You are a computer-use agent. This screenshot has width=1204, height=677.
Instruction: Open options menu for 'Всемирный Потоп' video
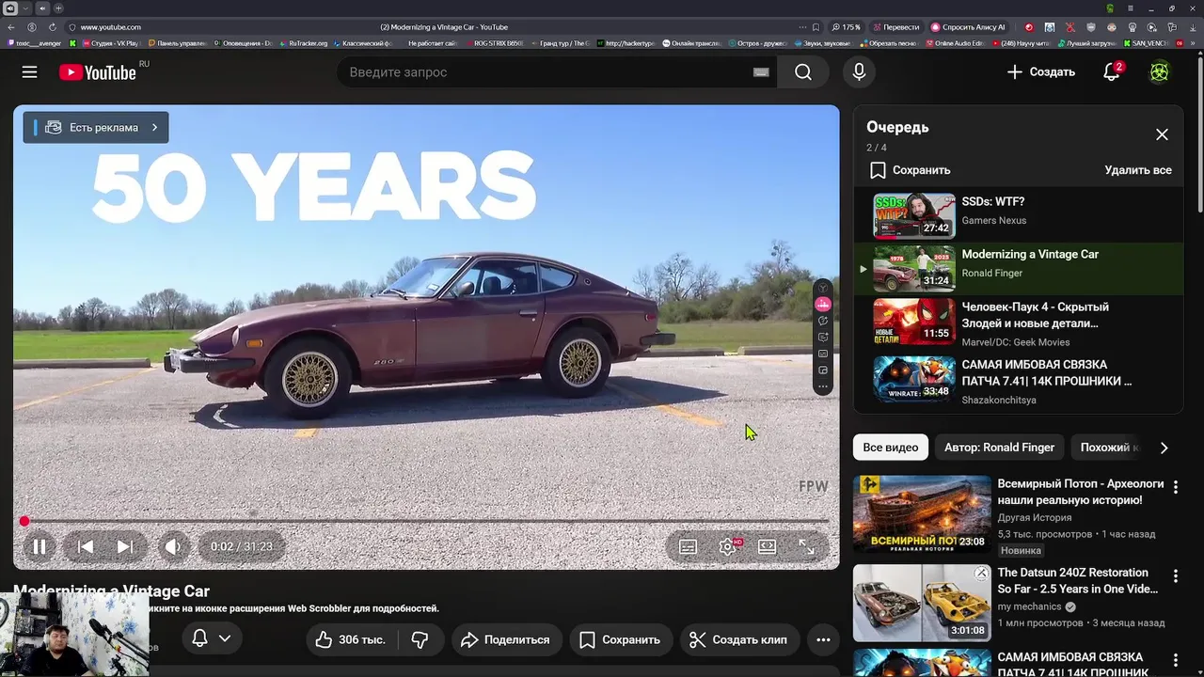[x=1175, y=486]
